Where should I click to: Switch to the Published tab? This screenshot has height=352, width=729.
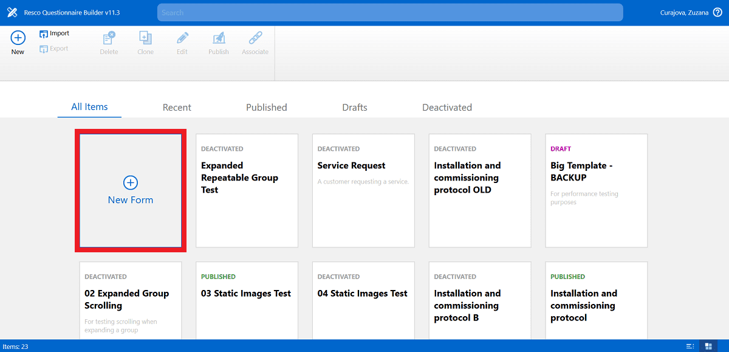click(267, 108)
